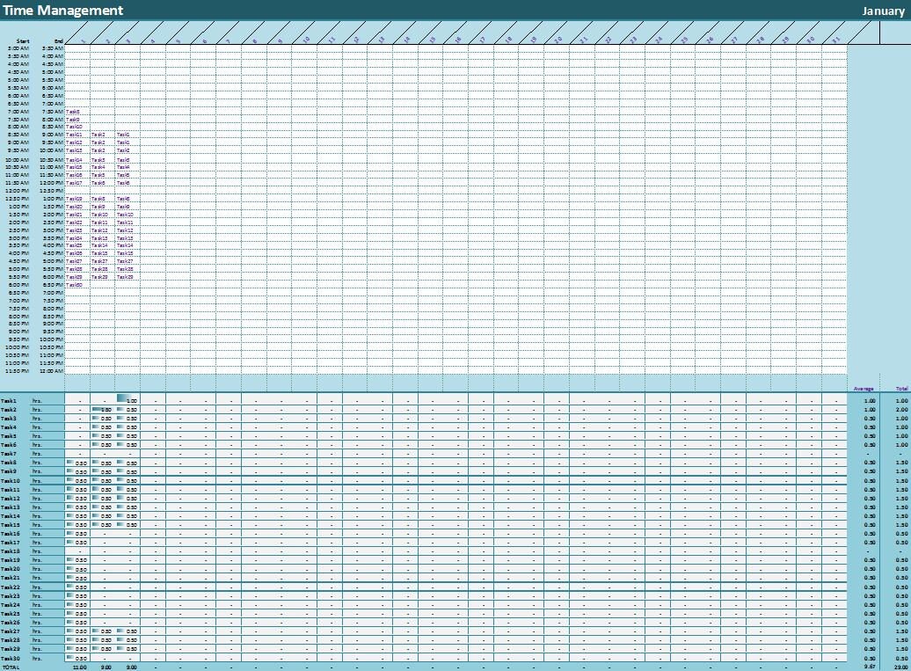Screen dimensions: 911x671
Task: Click the 11.00 daily total value
Action: click(78, 666)
